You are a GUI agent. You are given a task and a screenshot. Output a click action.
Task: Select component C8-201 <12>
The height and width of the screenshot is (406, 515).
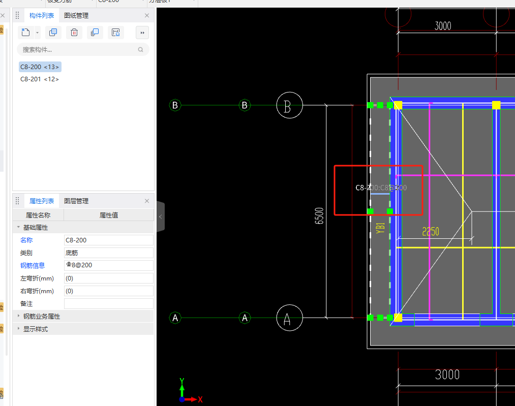(40, 79)
